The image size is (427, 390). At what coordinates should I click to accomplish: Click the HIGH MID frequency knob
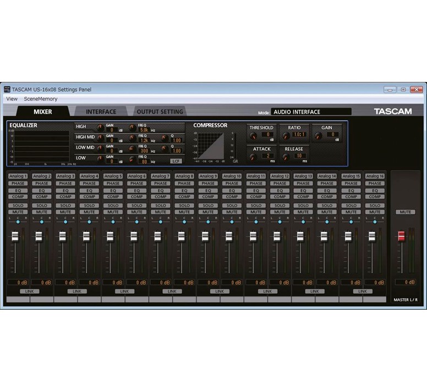pos(132,138)
